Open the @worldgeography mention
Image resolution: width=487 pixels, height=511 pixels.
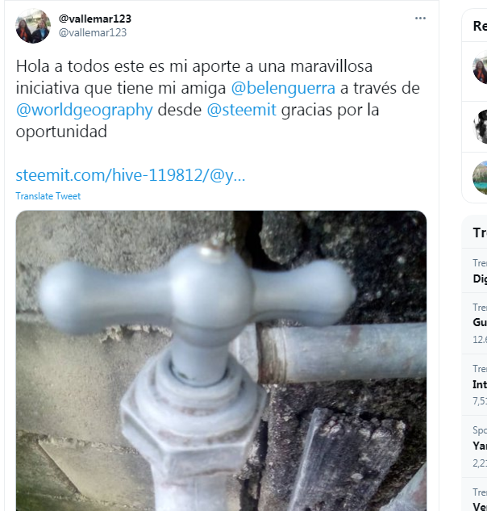tap(85, 110)
